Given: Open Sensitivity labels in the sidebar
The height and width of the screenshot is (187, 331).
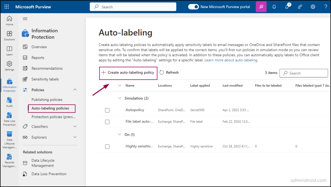Looking at the screenshot, I should click(x=45, y=79).
